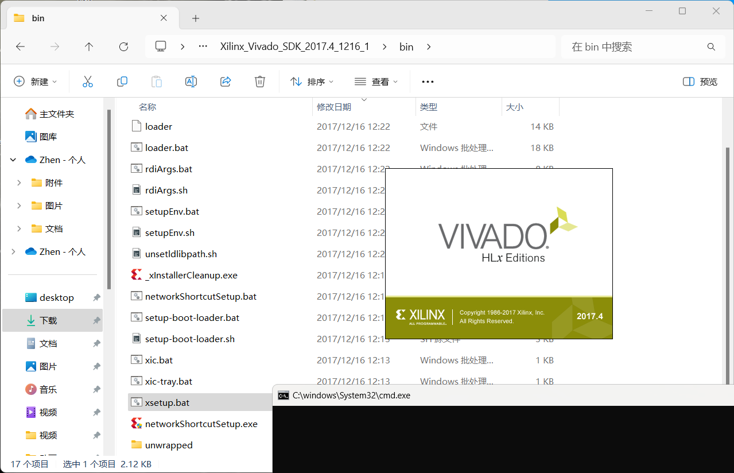Open a new tab with plus button
Image resolution: width=734 pixels, height=473 pixels.
point(196,18)
